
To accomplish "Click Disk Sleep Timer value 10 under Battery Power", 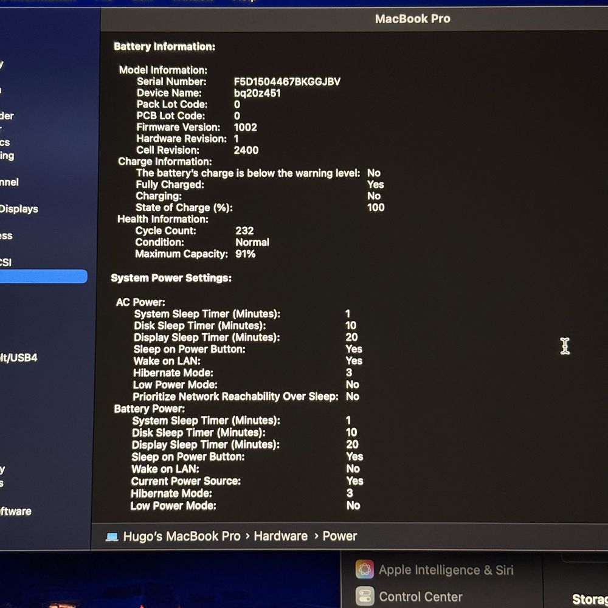I will click(351, 432).
